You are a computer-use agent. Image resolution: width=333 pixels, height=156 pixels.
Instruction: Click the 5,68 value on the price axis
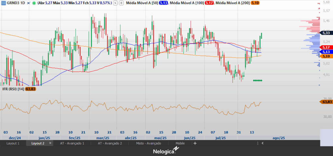point(326,2)
